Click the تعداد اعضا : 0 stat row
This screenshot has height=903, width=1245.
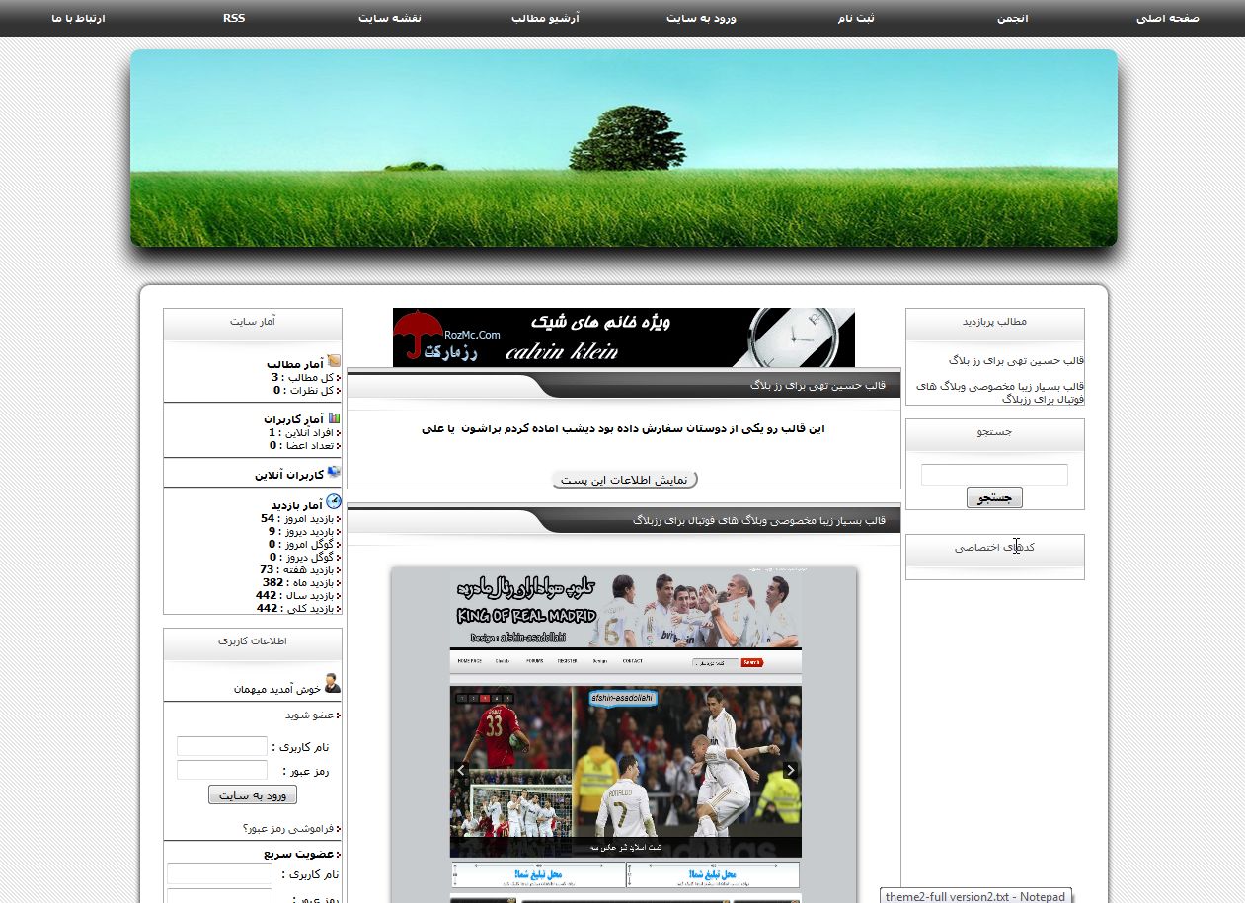(303, 445)
